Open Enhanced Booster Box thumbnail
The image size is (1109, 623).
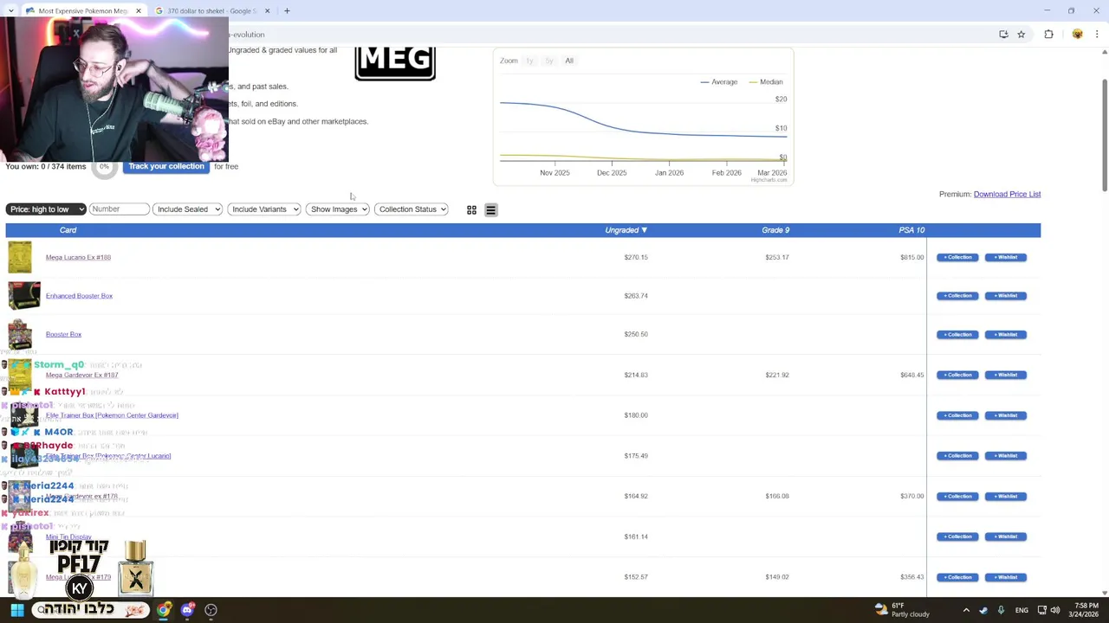[24, 296]
